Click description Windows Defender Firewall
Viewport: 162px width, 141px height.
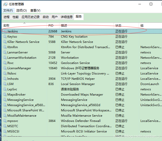(81, 121)
